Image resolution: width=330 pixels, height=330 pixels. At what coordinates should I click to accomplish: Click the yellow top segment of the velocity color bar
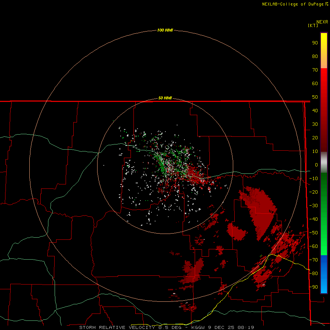coord(324,51)
